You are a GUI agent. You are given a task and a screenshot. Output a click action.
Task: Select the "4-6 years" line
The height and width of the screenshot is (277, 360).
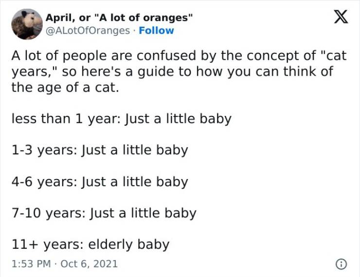pyautogui.click(x=99, y=182)
